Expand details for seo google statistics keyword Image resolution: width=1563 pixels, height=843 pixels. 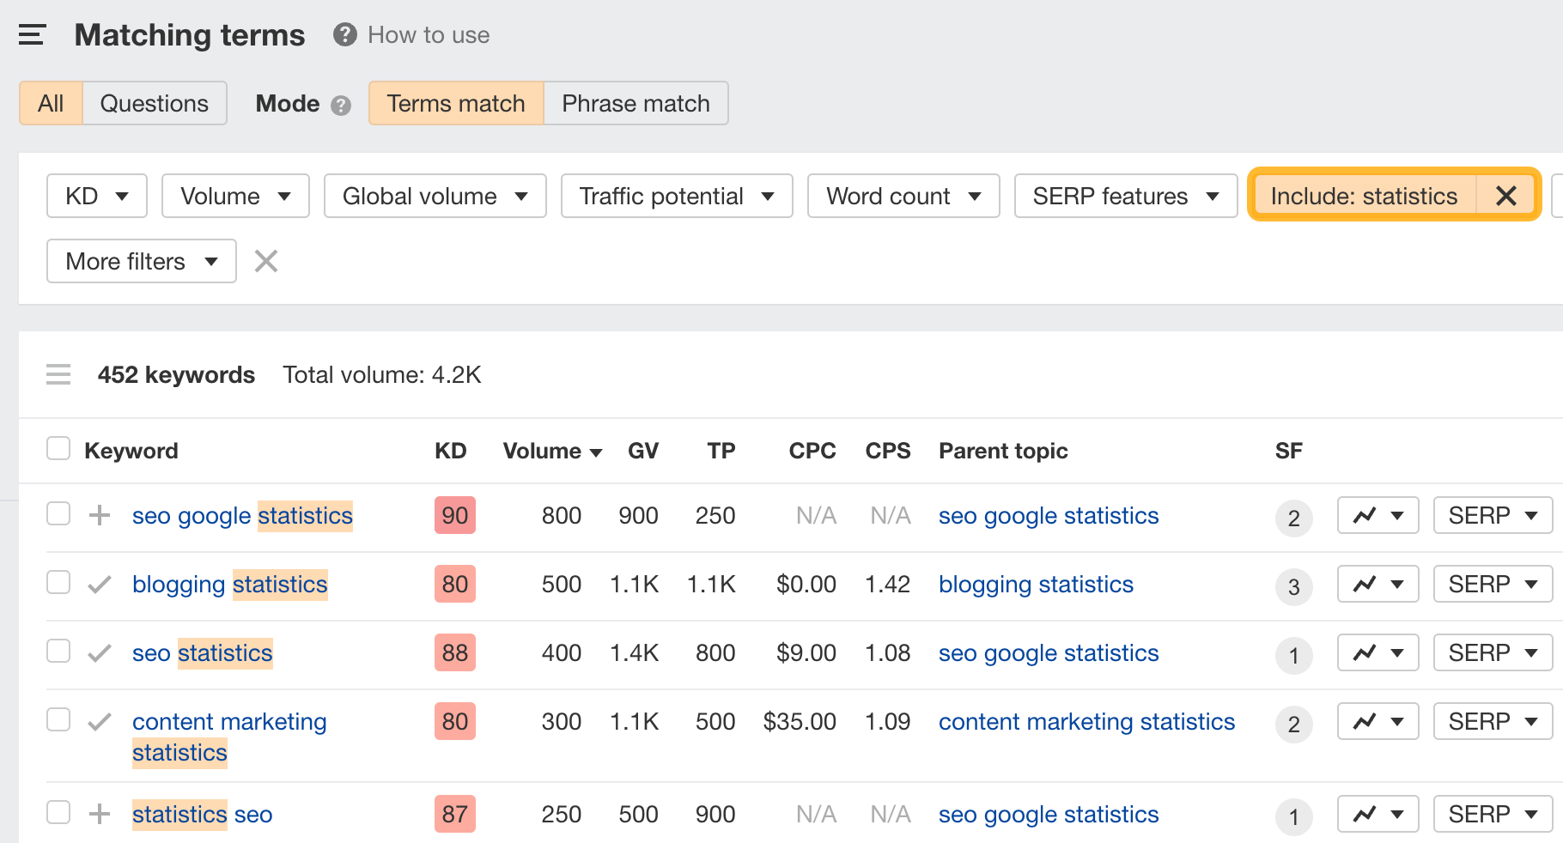[x=100, y=515]
